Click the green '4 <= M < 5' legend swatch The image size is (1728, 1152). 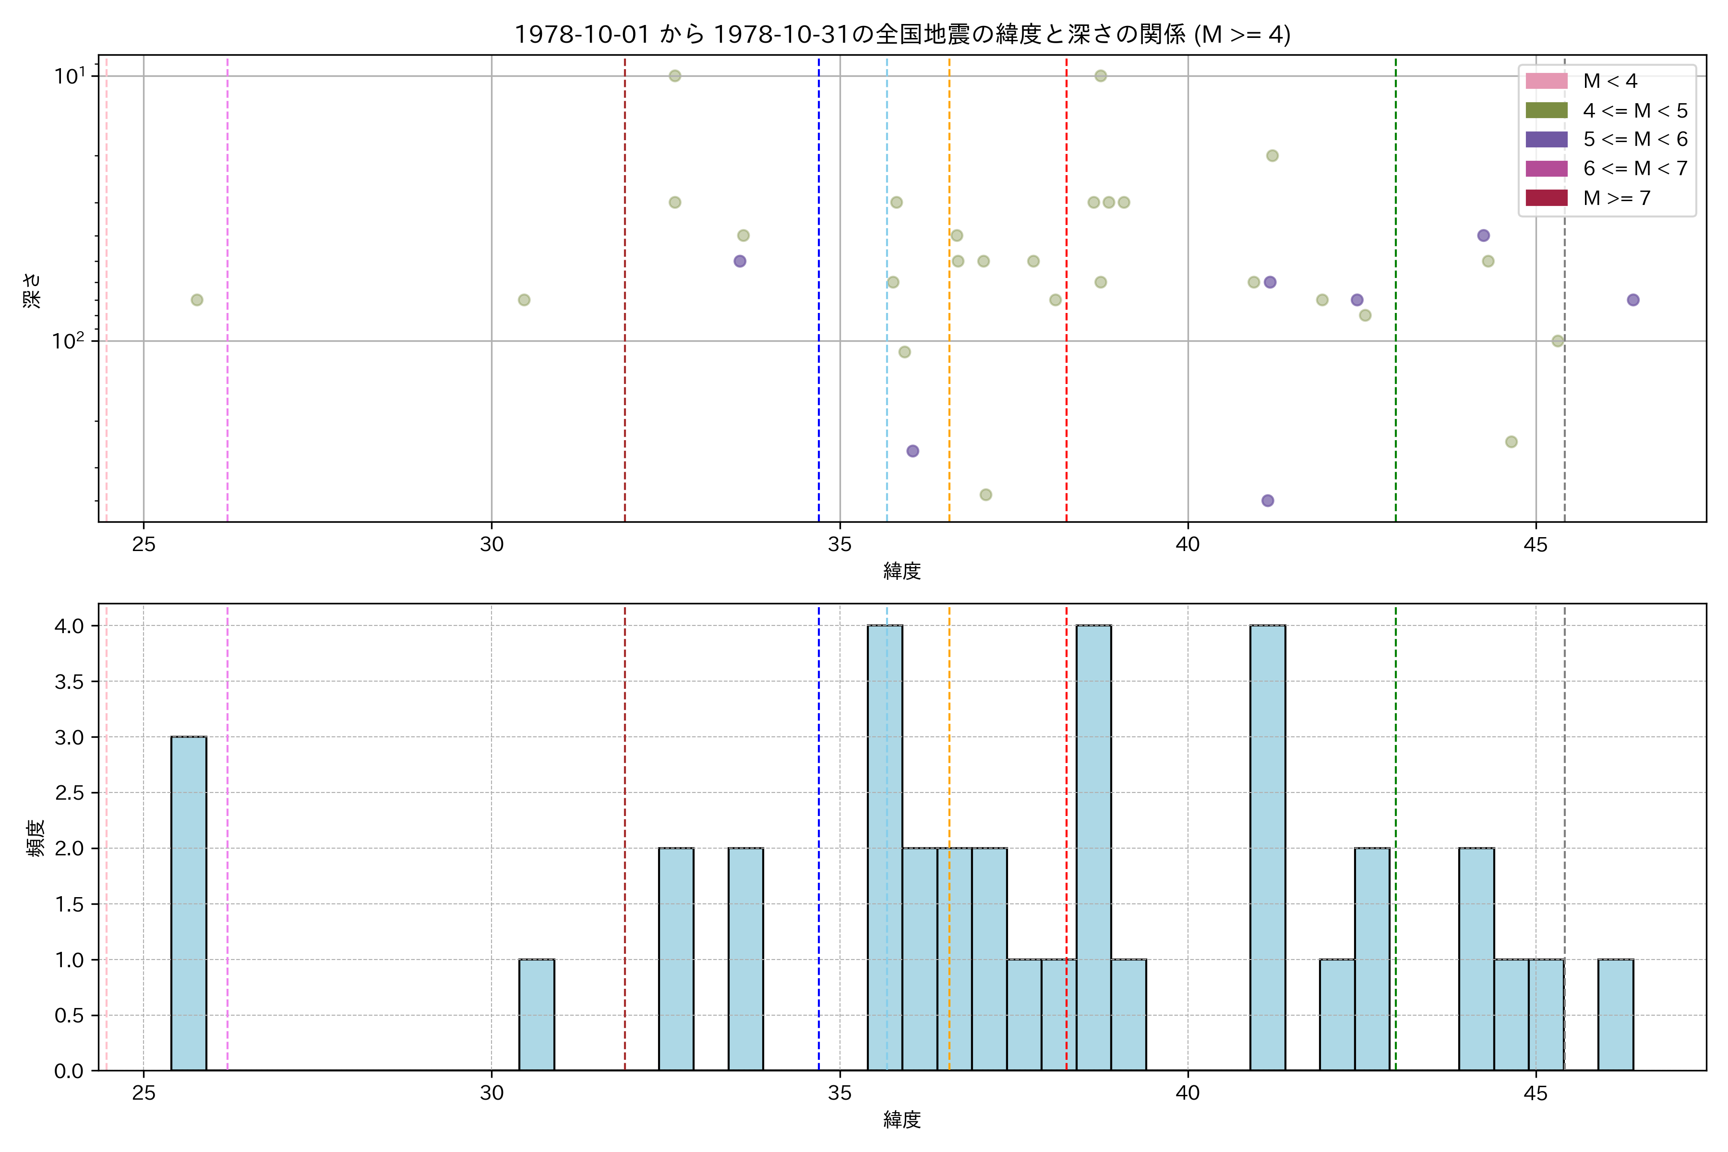coord(1546,110)
